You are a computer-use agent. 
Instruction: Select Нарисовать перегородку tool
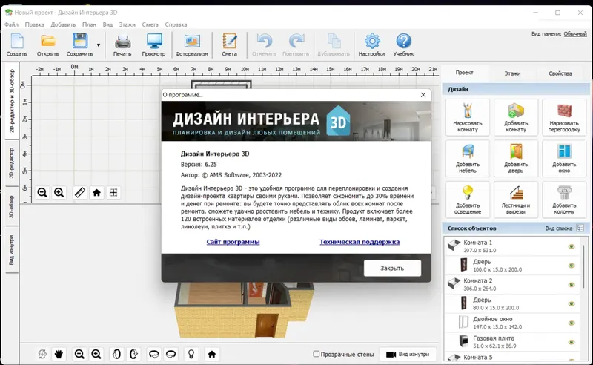564,117
